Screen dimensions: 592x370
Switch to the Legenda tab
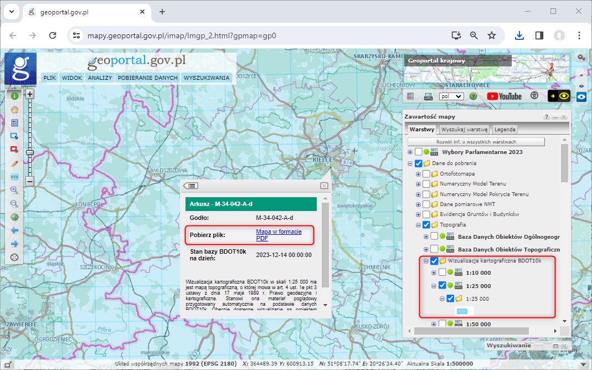(505, 130)
